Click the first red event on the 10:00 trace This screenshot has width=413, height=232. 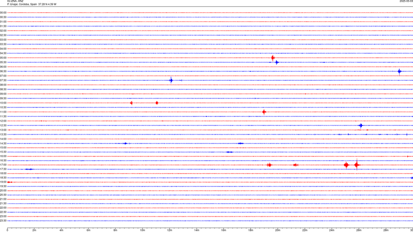pyautogui.click(x=132, y=103)
